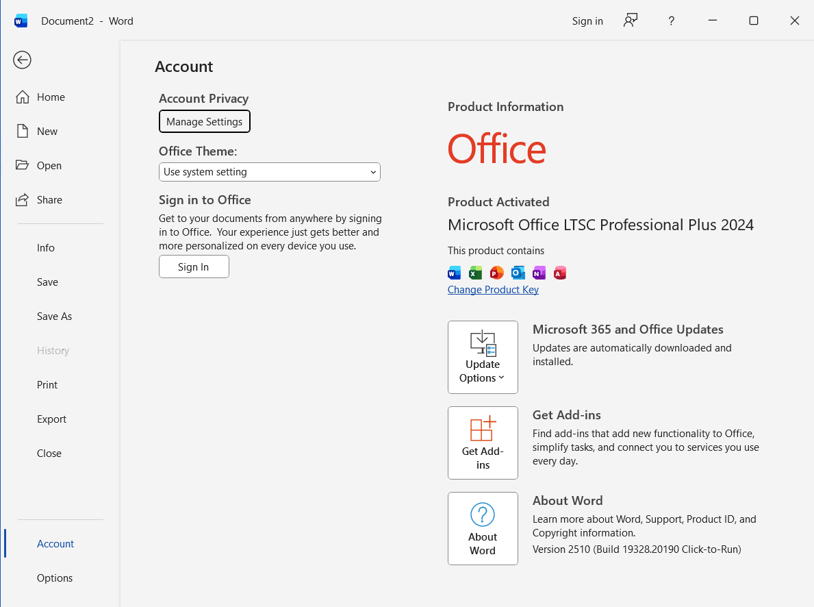
Task: Click the Microsoft 365 and Office Updates heading
Action: tap(628, 330)
